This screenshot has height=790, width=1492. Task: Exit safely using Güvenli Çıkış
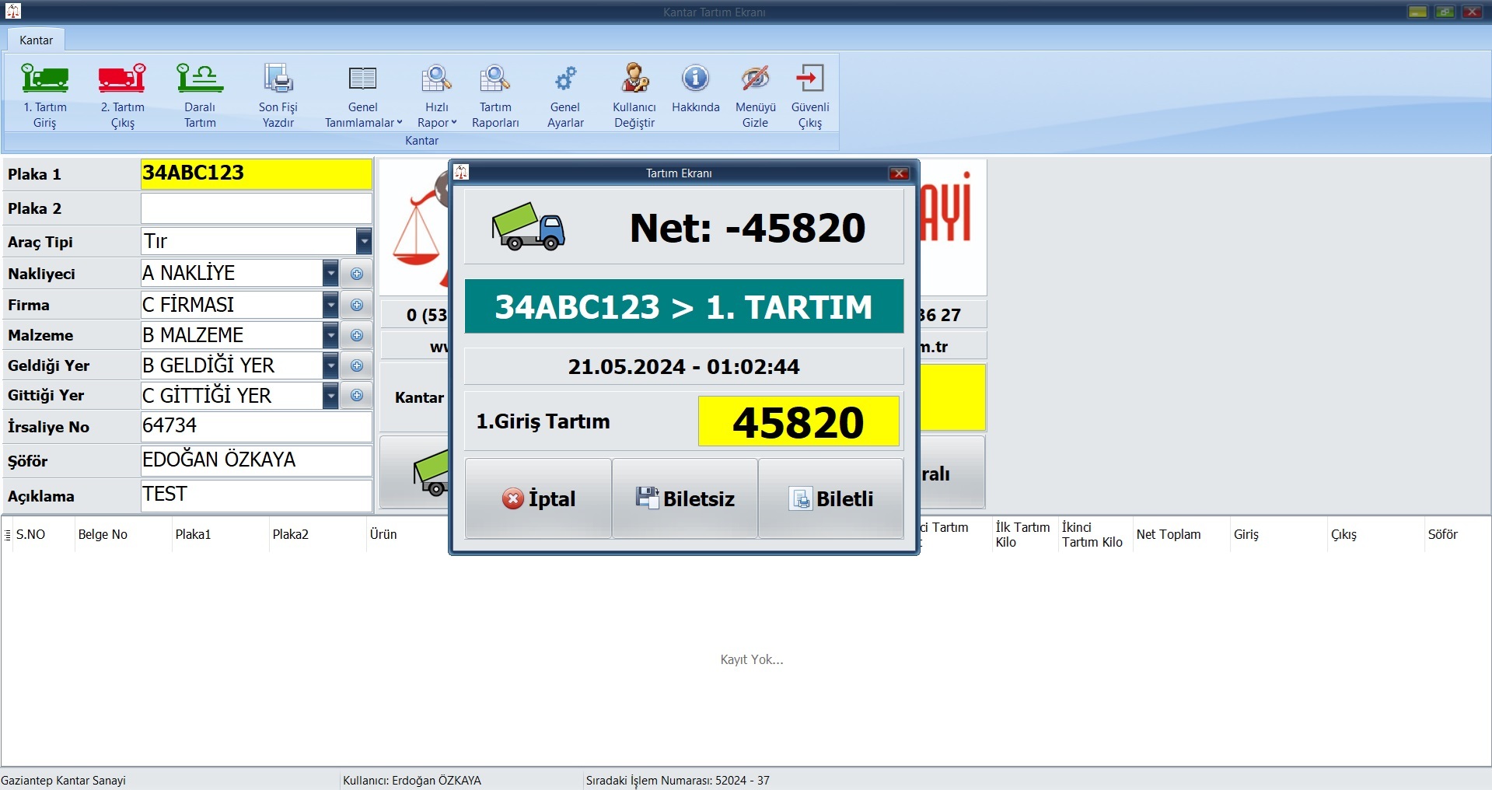809,93
